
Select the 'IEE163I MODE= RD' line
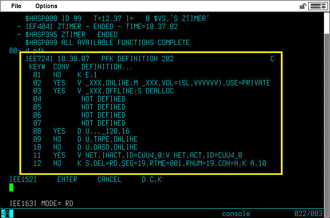41,204
